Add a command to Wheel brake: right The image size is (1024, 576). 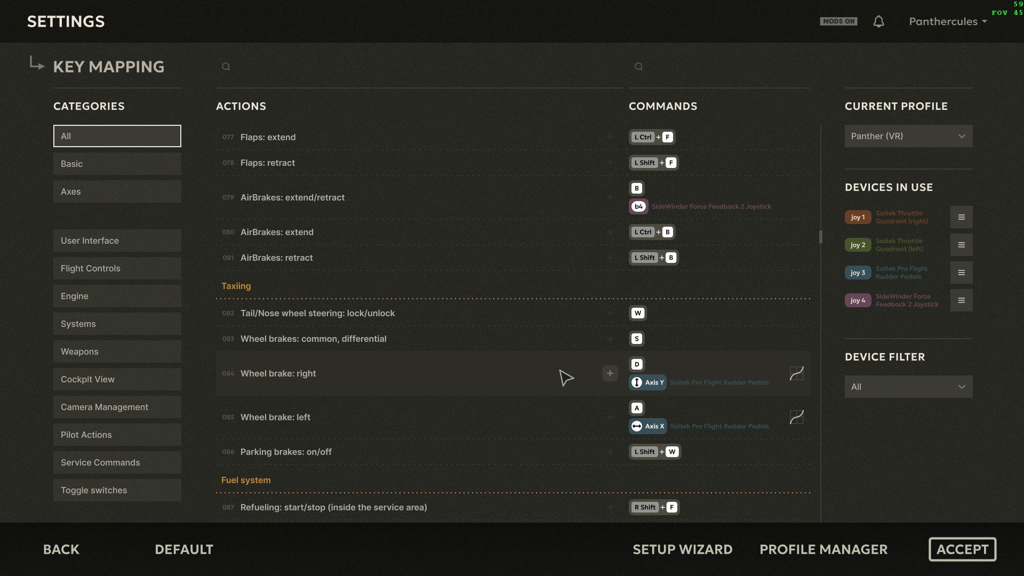(x=610, y=373)
